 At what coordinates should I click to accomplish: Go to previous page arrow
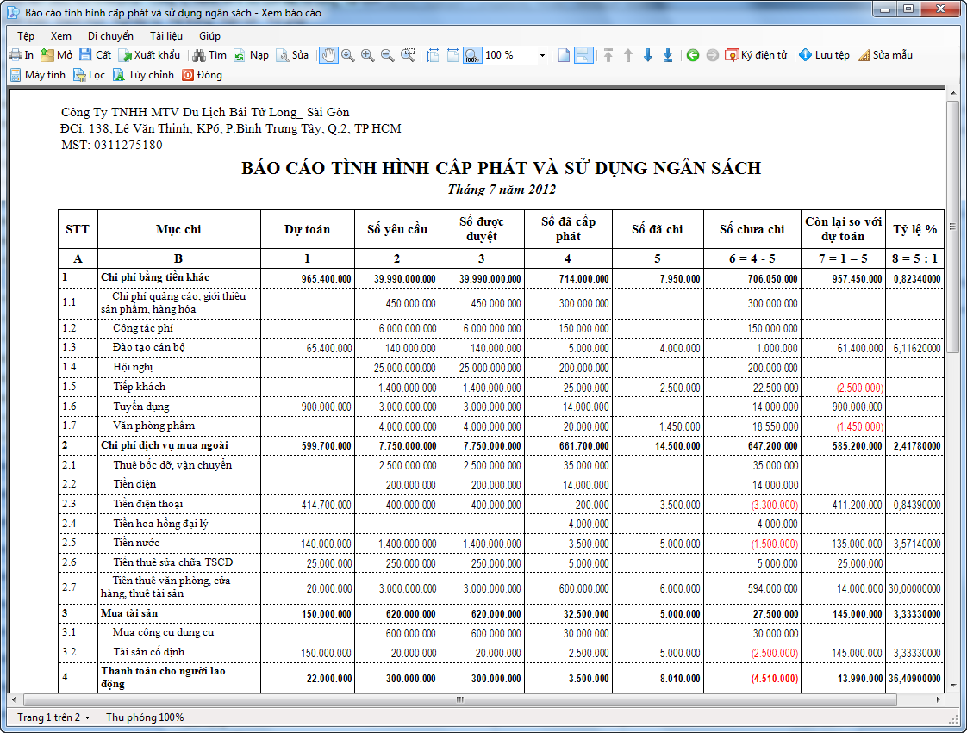(627, 55)
